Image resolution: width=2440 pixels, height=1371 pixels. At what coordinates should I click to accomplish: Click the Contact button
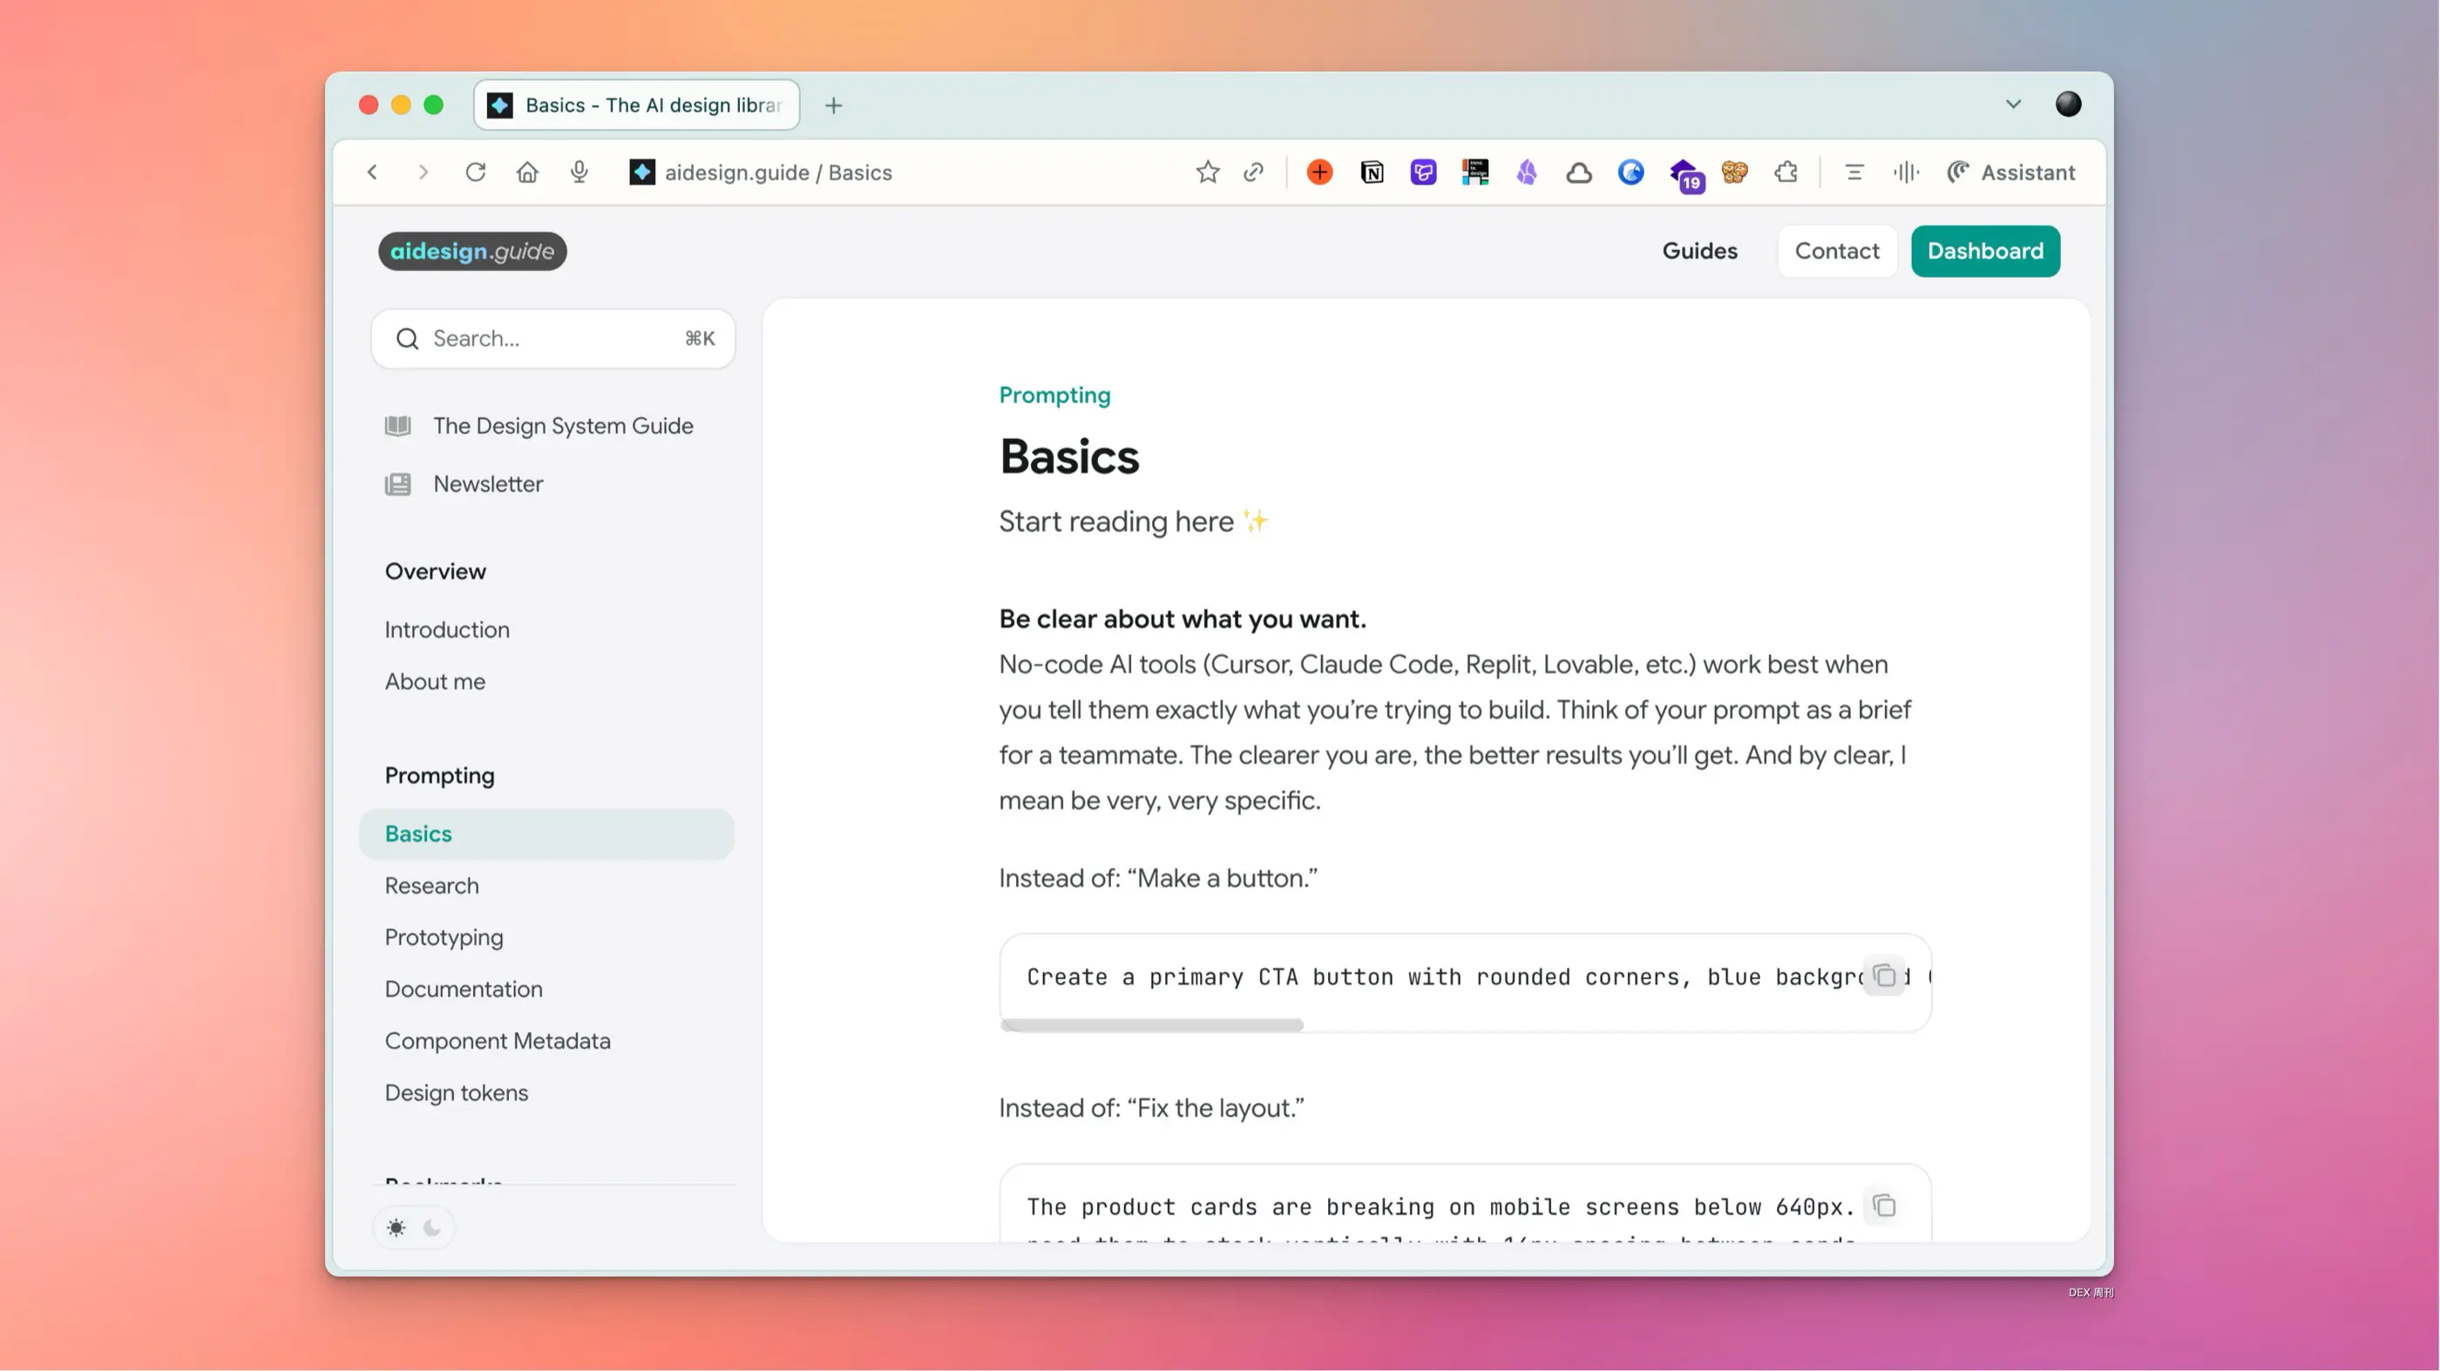point(1836,251)
